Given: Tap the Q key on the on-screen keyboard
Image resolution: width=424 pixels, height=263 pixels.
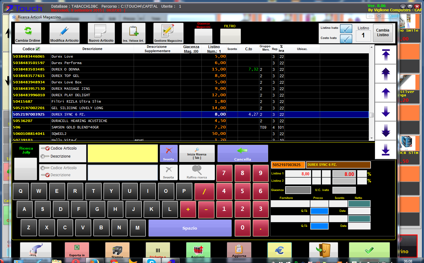Looking at the screenshot, I should point(21,191).
